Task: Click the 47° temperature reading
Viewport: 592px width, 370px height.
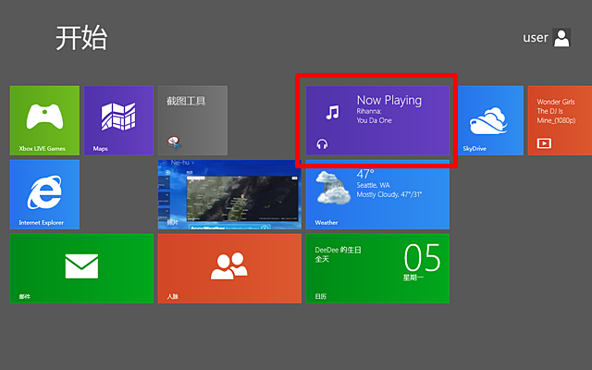Action: (365, 174)
